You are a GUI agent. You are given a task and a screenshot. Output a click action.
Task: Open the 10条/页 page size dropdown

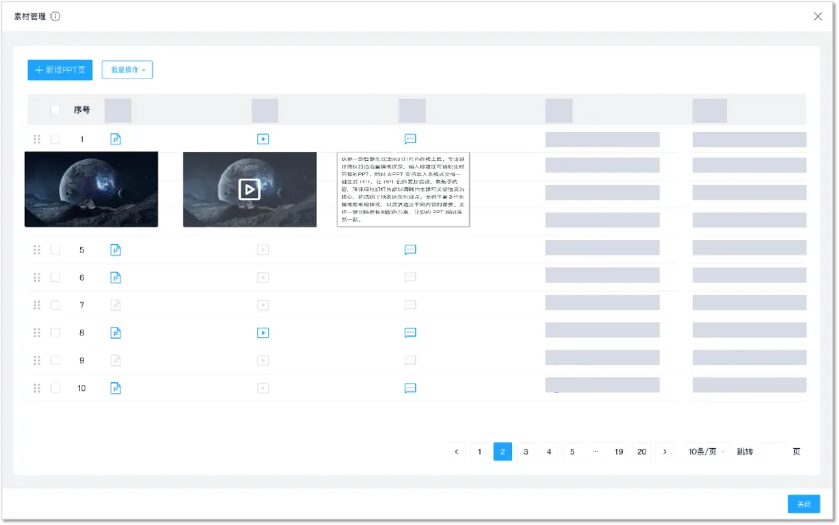pyautogui.click(x=706, y=452)
